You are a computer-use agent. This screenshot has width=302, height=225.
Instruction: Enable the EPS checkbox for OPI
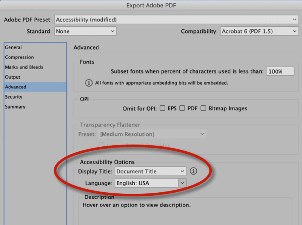point(162,108)
